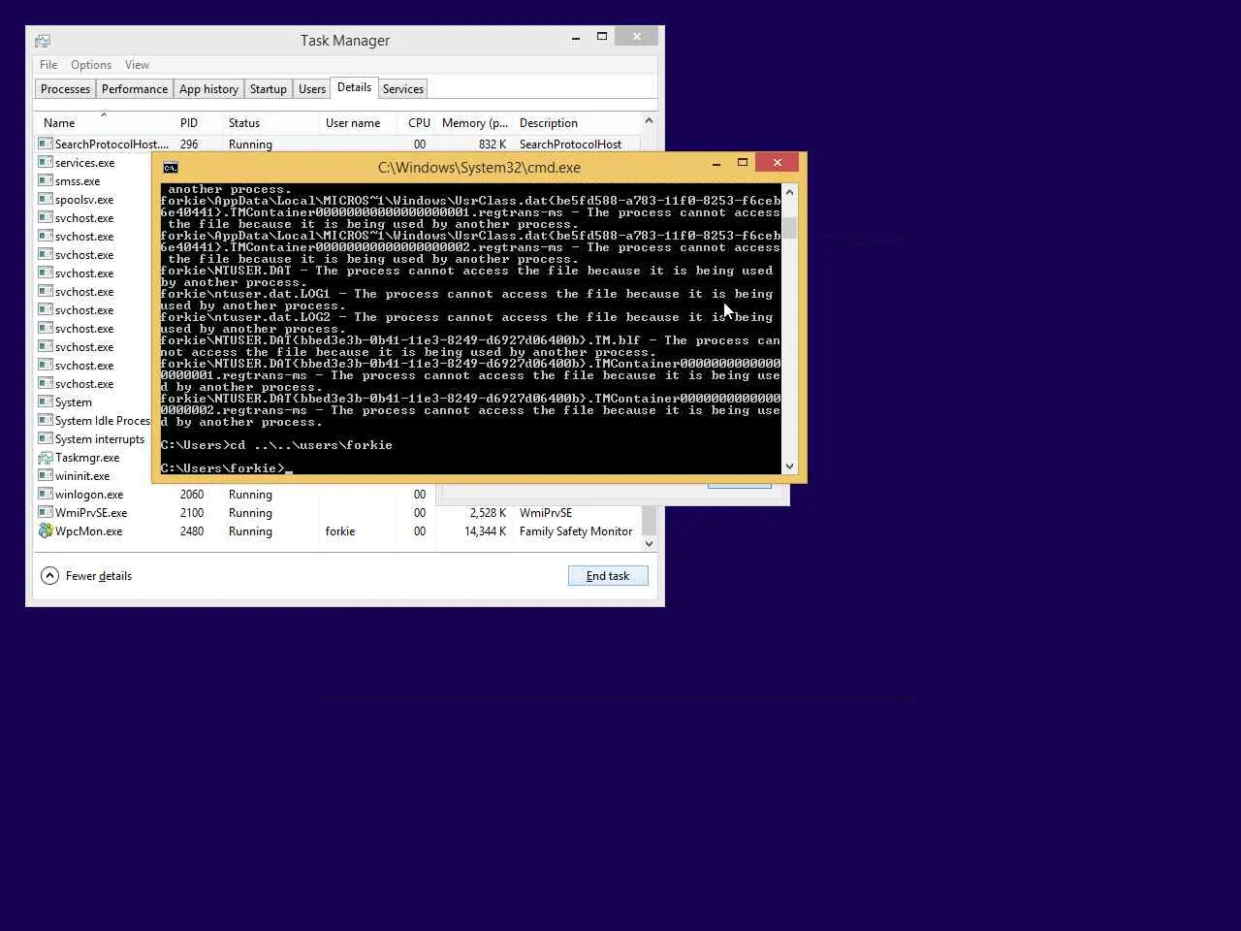Sort by the CPU column header
Image resolution: width=1241 pixels, height=931 pixels.
pyautogui.click(x=417, y=123)
